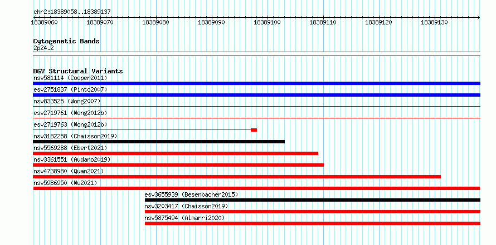Click the chr2:18389058..18389137 region label

point(72,12)
